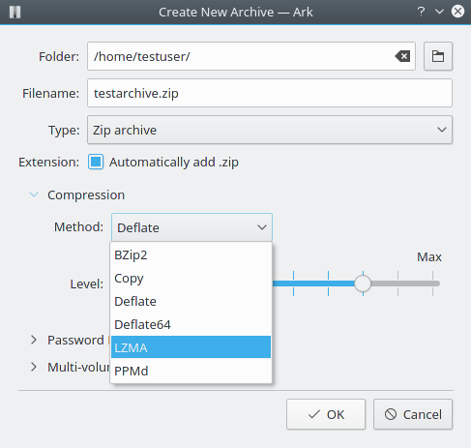Open the context help question mark
The height and width of the screenshot is (448, 471).
coord(421,12)
